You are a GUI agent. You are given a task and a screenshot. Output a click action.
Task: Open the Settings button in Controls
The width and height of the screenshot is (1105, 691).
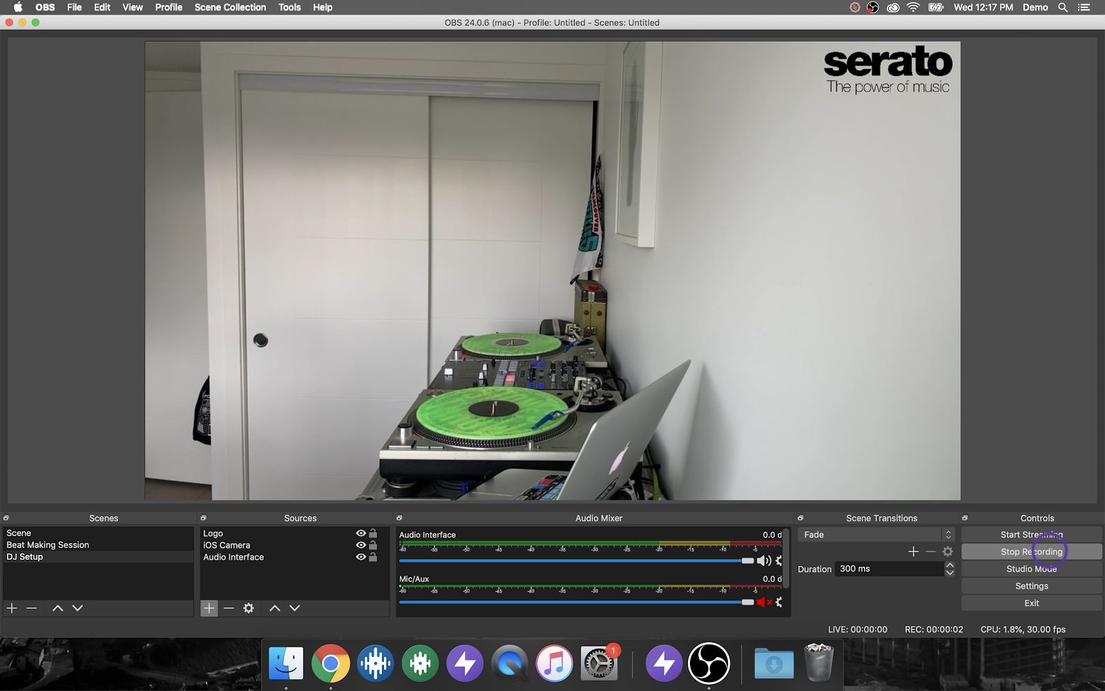pos(1032,586)
